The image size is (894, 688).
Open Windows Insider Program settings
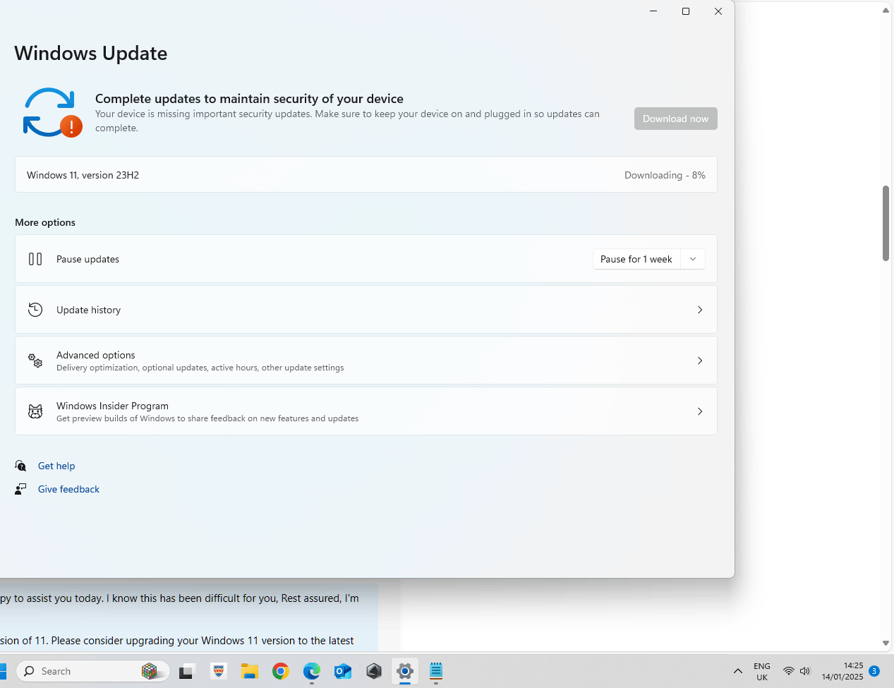[x=366, y=411]
